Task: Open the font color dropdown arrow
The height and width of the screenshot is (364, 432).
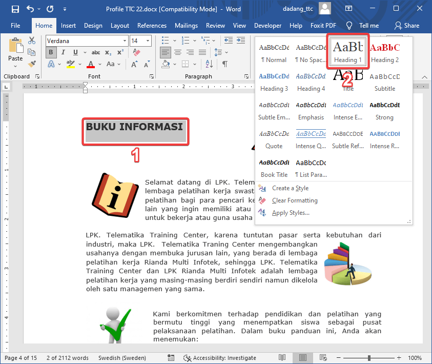Action: [99, 63]
